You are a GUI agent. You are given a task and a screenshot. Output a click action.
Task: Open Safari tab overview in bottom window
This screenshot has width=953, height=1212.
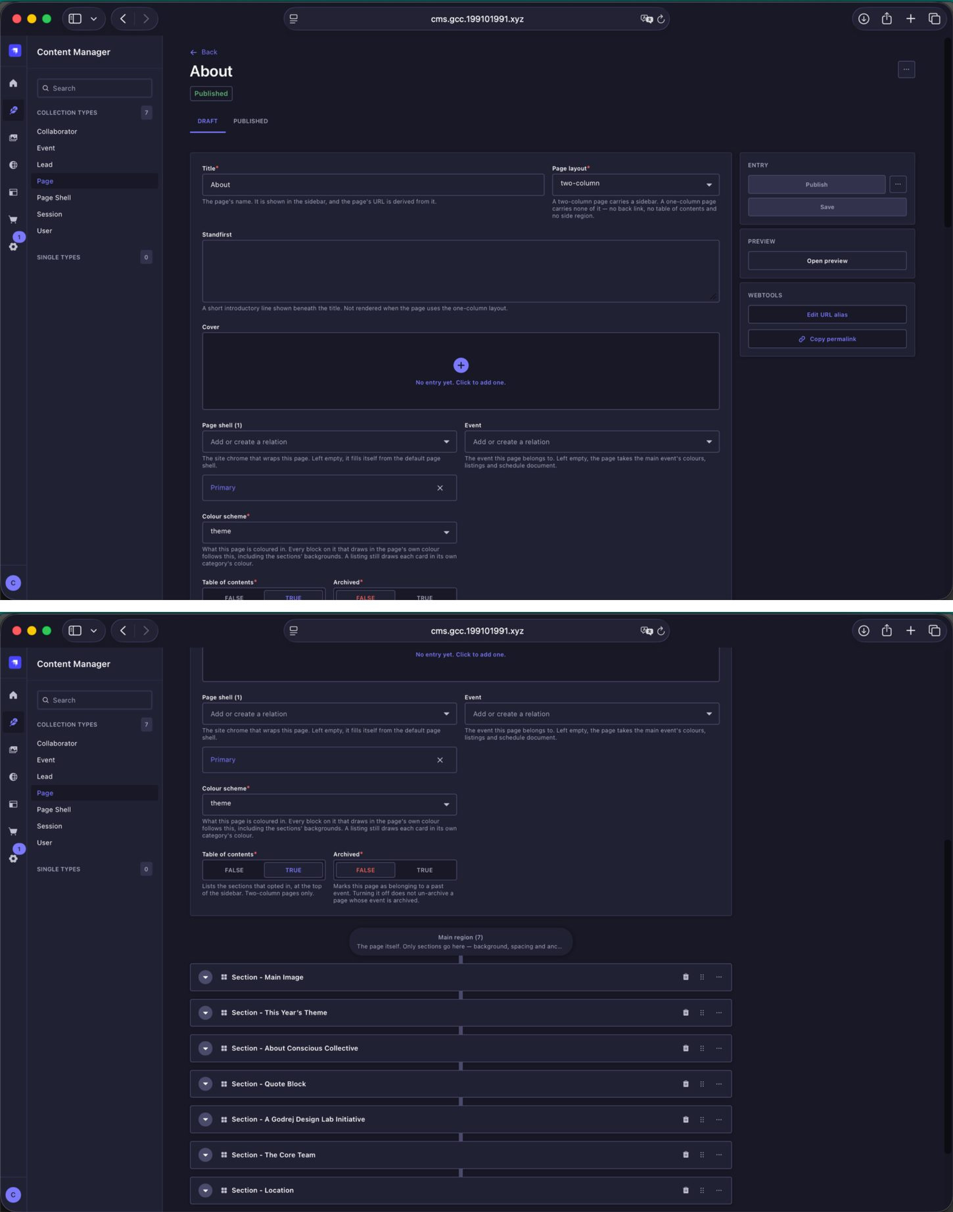coord(934,631)
